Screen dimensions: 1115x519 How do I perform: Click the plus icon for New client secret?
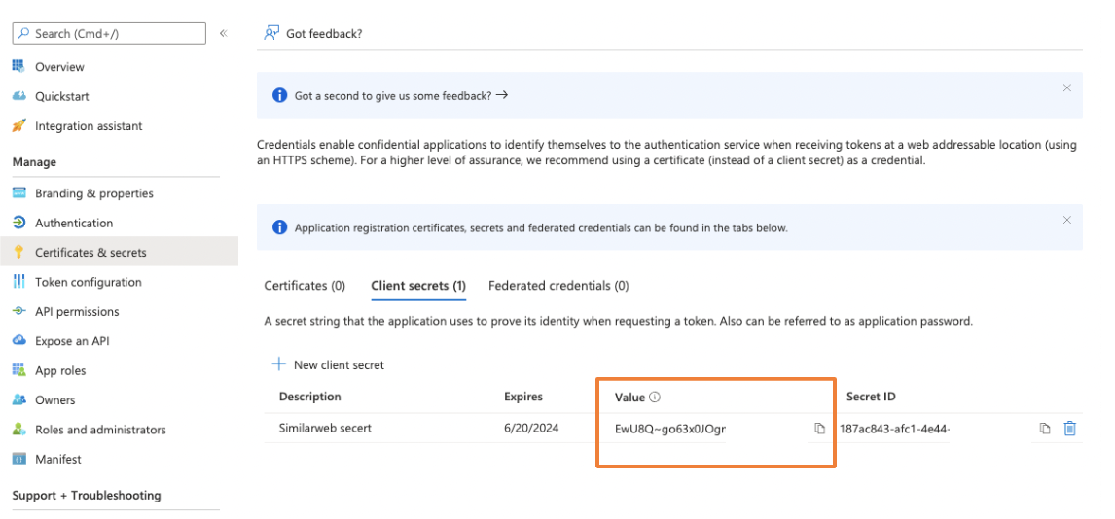pos(278,364)
